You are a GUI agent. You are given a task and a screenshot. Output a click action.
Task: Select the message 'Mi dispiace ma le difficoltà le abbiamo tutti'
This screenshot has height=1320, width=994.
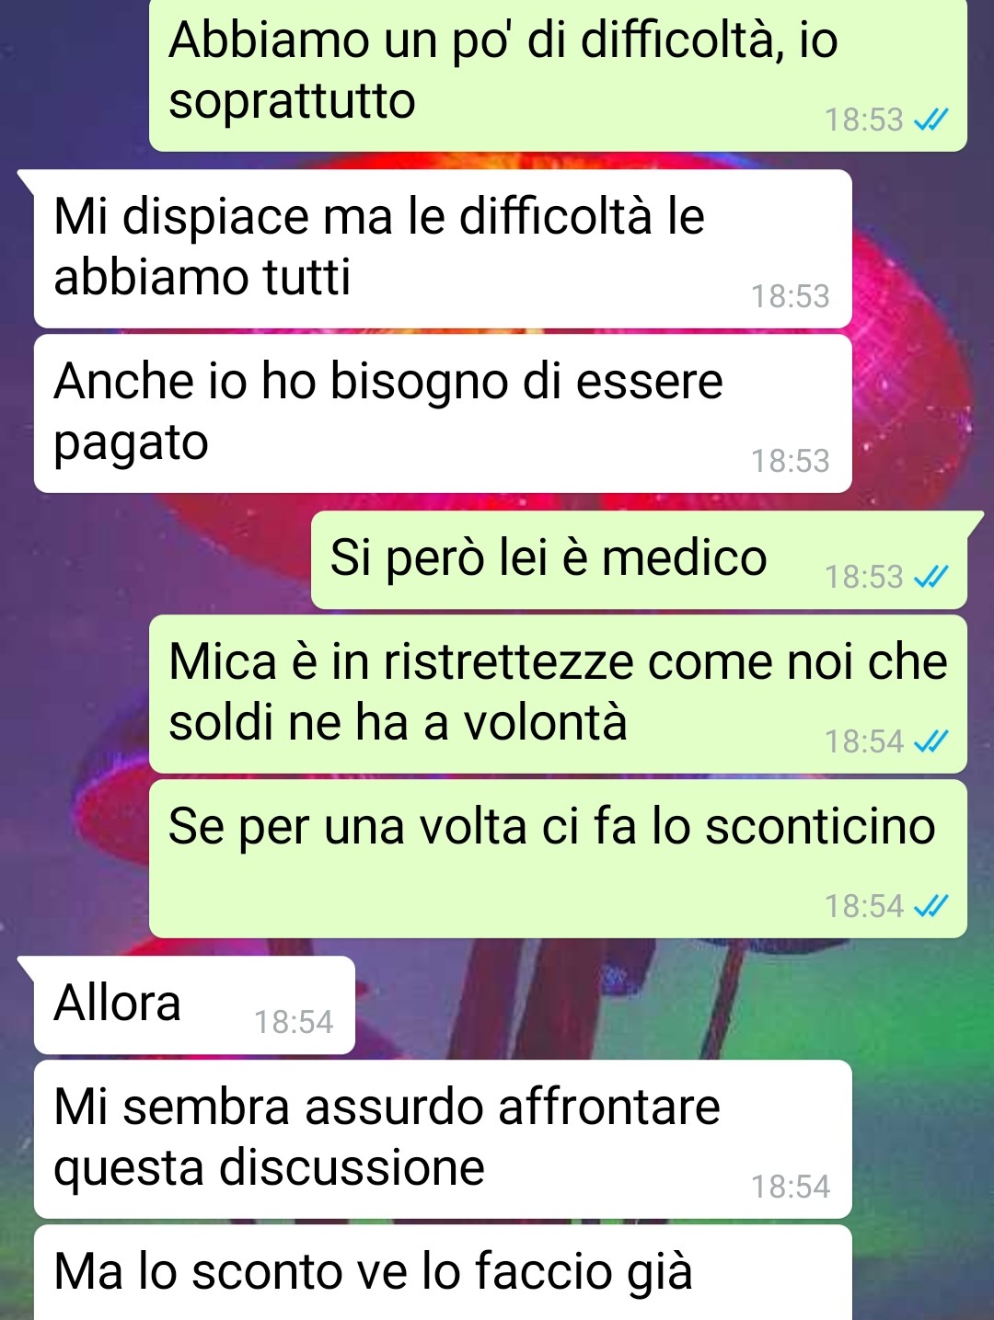tap(443, 248)
